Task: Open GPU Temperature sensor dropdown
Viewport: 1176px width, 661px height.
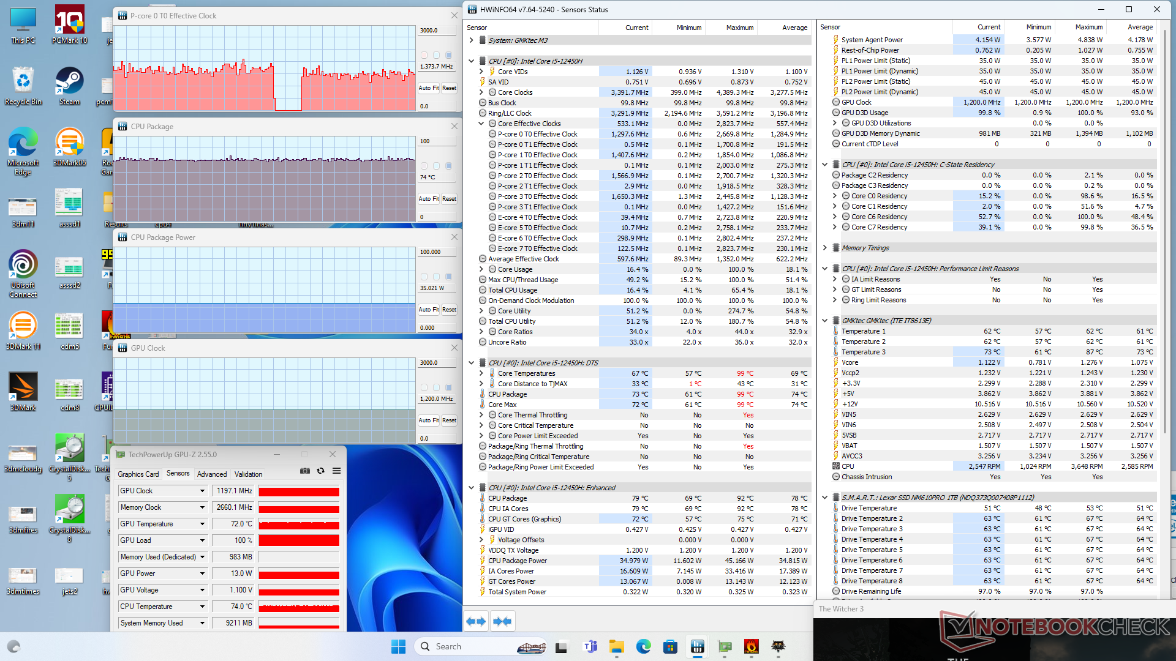Action: point(202,524)
